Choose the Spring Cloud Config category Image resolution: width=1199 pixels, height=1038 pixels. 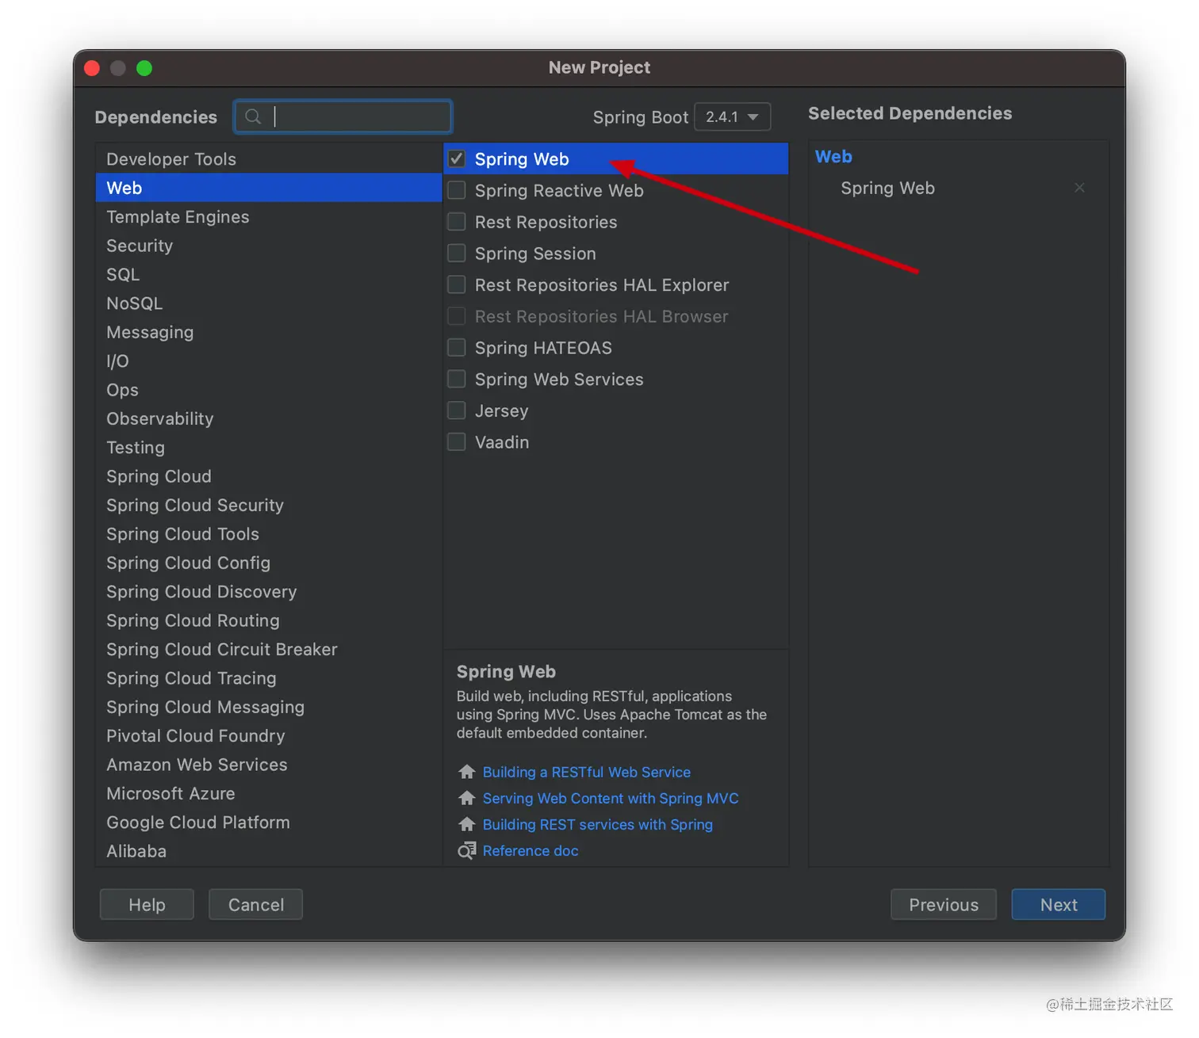pyautogui.click(x=268, y=563)
